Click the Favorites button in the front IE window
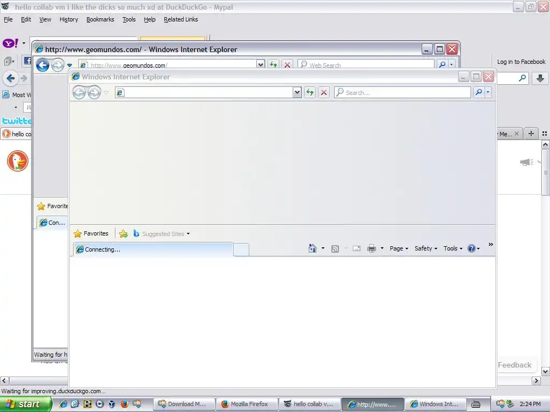Viewport: 550px width, 412px height. click(x=91, y=233)
